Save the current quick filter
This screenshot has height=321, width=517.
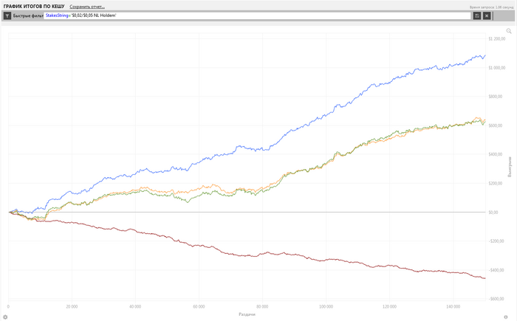point(477,15)
